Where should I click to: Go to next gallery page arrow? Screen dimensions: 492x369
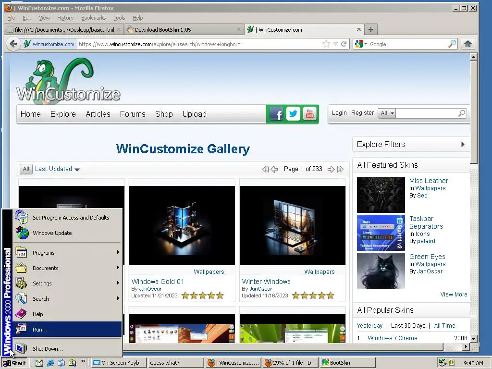pyautogui.click(x=331, y=170)
